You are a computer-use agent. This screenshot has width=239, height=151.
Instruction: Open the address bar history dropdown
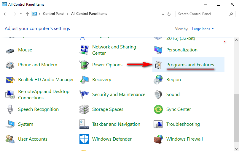(x=163, y=14)
